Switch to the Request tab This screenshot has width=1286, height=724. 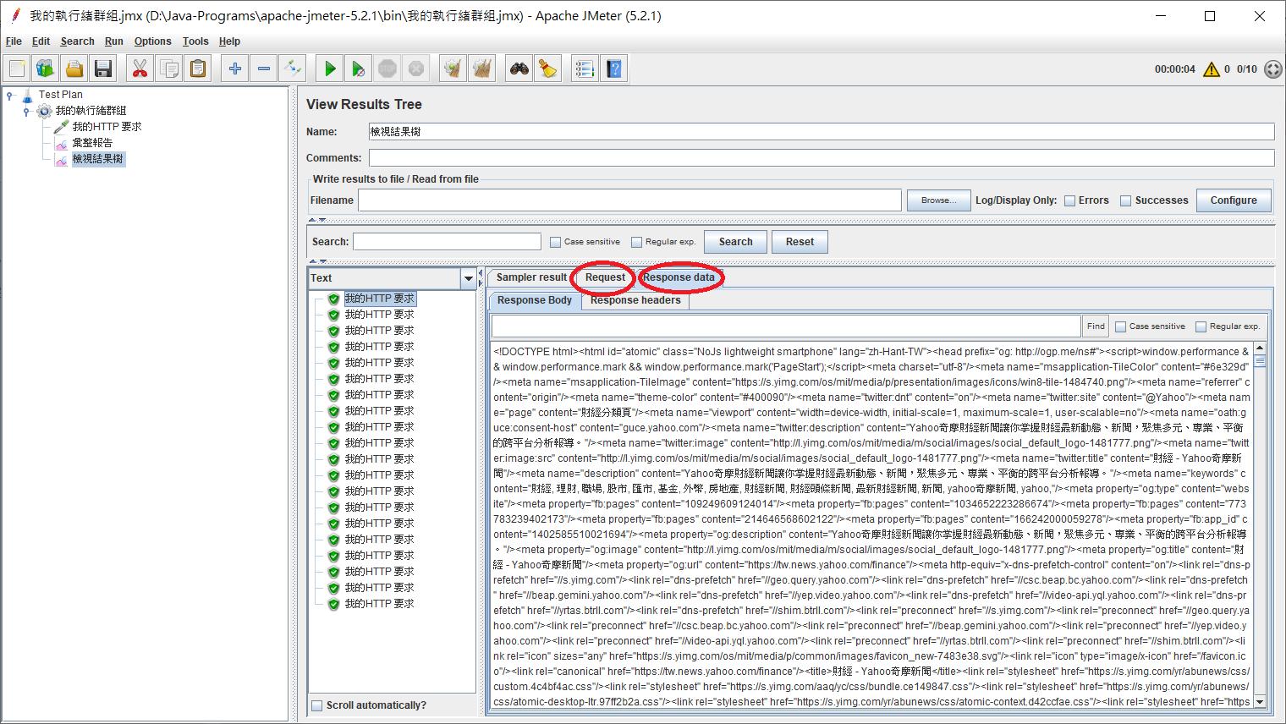click(605, 277)
